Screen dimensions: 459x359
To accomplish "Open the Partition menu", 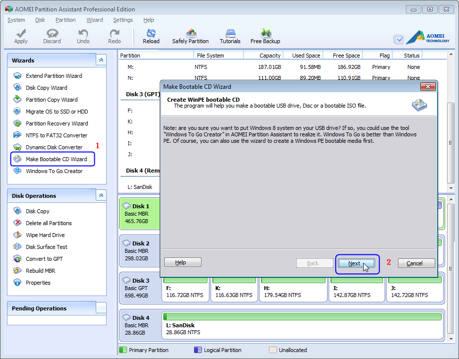I will click(x=66, y=20).
